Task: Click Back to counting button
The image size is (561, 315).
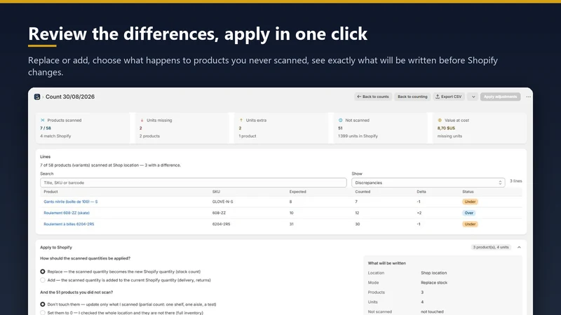Action: (x=412, y=97)
